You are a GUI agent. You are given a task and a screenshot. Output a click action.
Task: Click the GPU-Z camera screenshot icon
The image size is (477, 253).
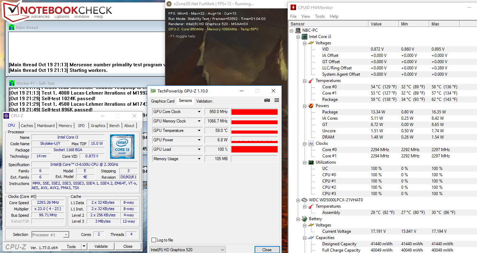click(x=267, y=101)
